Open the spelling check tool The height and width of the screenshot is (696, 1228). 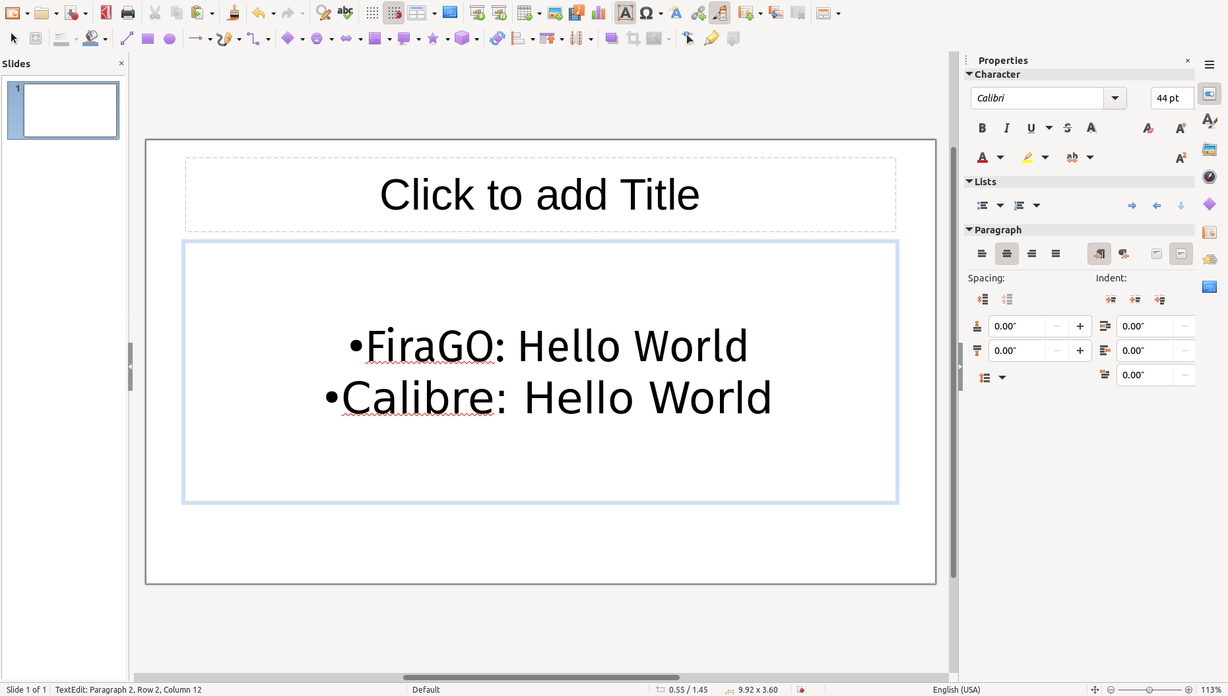click(345, 13)
